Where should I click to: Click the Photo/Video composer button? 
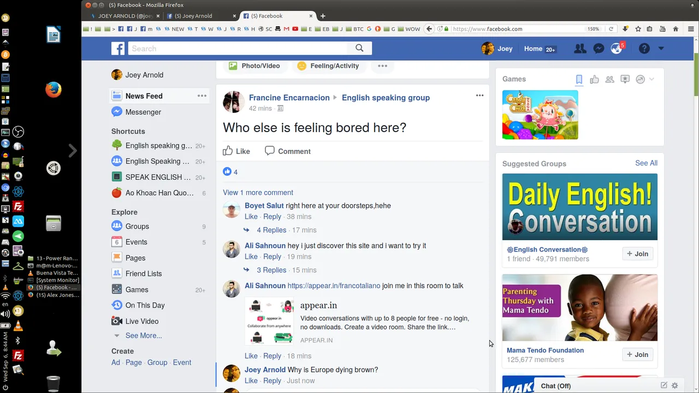click(x=254, y=65)
